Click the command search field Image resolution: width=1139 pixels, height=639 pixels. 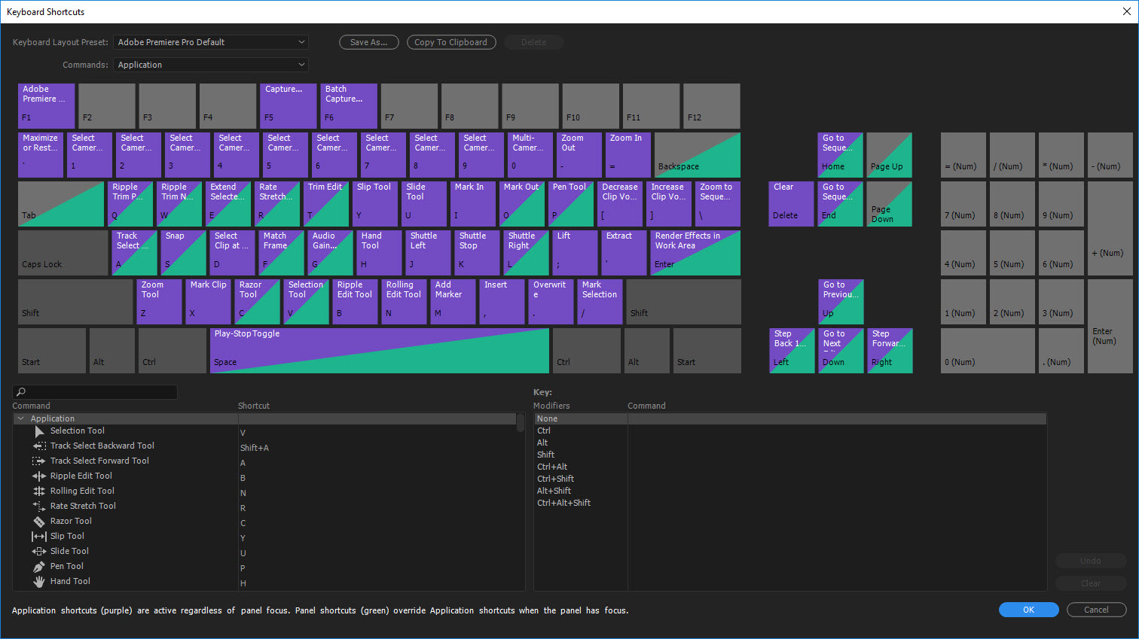pos(95,391)
